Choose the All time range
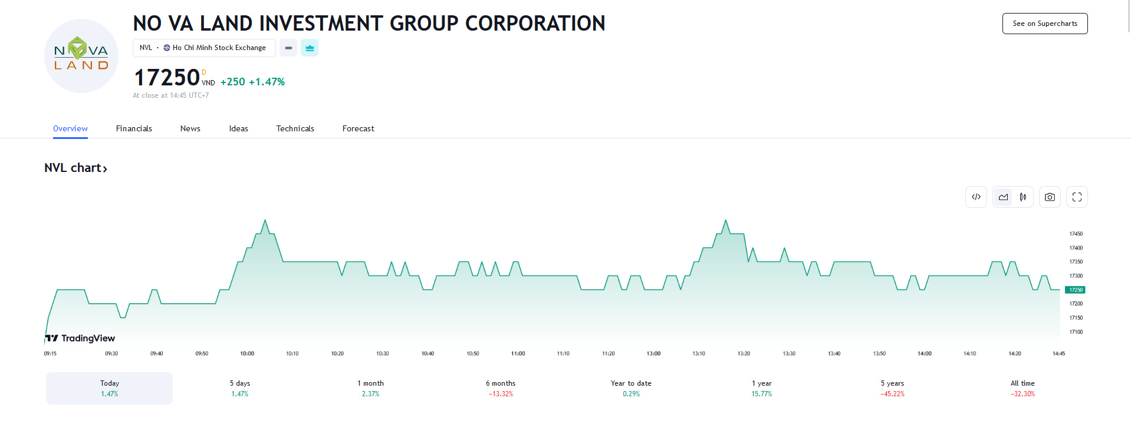 1022,388
